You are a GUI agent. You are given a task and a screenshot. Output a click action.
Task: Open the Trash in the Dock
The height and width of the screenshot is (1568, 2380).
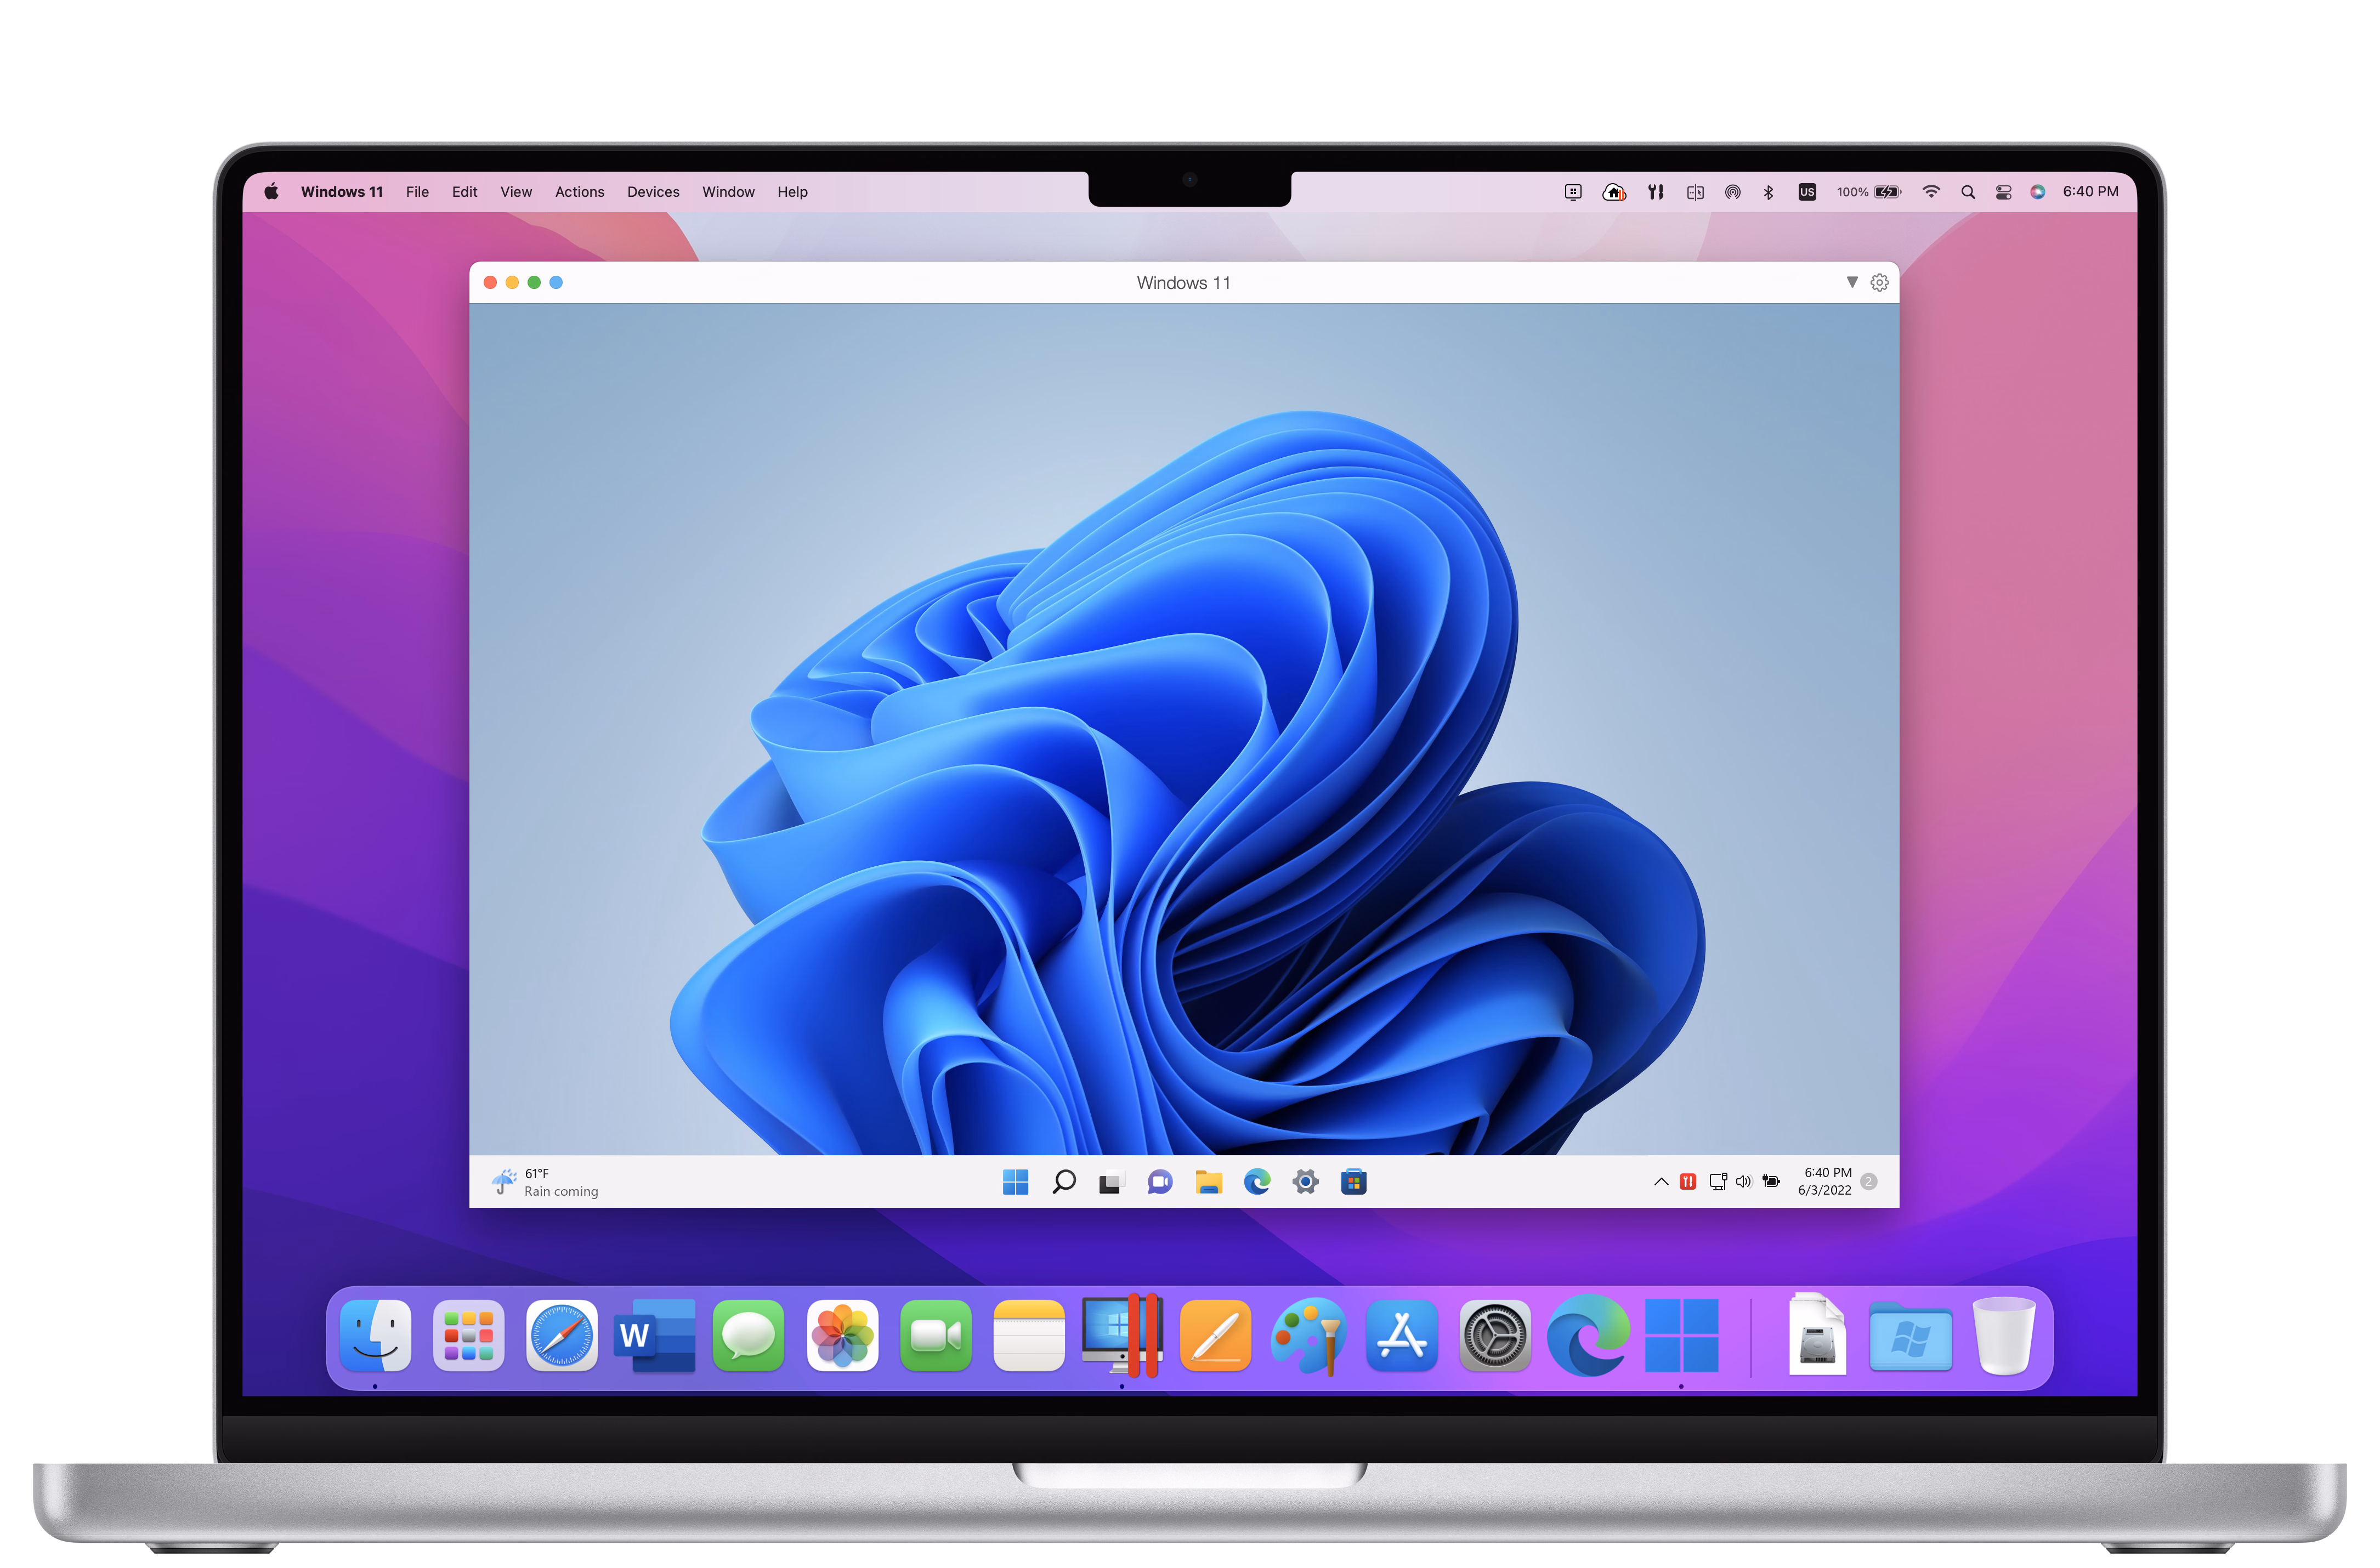click(x=2004, y=1336)
